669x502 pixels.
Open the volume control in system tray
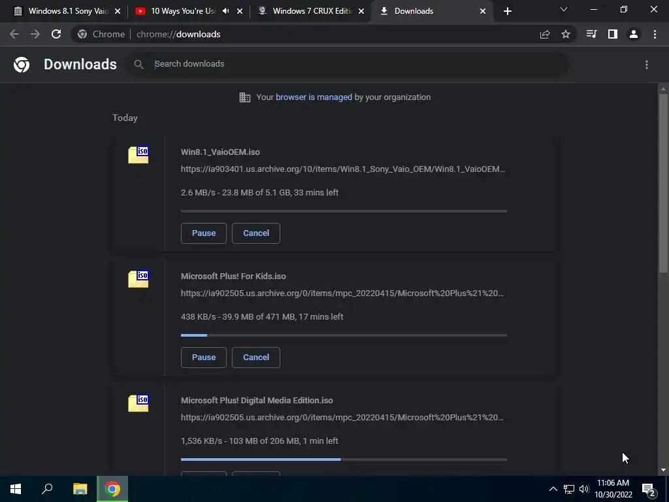(x=584, y=489)
